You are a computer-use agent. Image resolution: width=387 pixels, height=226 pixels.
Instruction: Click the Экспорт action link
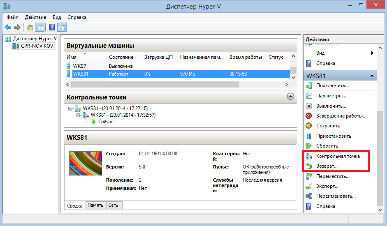tap(327, 186)
